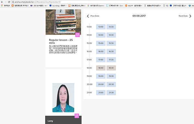Click the Prev Date label
The height and width of the screenshot is (124, 194).
(95, 16)
